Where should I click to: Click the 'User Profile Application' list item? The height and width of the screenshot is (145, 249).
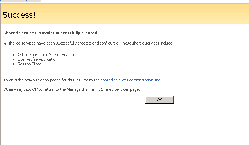point(38,59)
